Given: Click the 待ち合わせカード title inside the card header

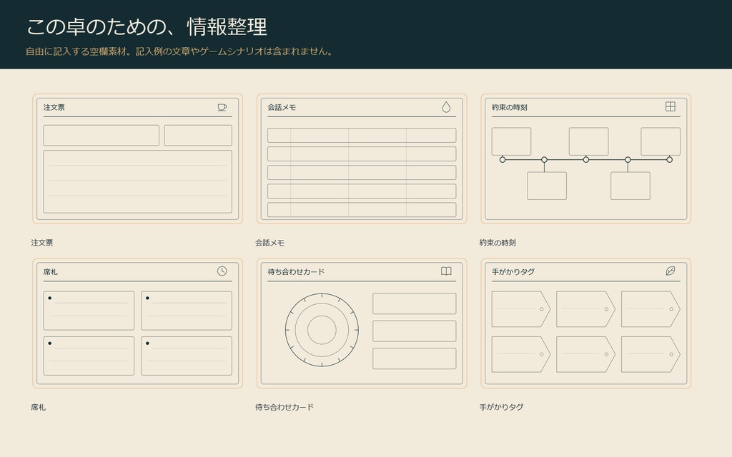Looking at the screenshot, I should click(296, 272).
